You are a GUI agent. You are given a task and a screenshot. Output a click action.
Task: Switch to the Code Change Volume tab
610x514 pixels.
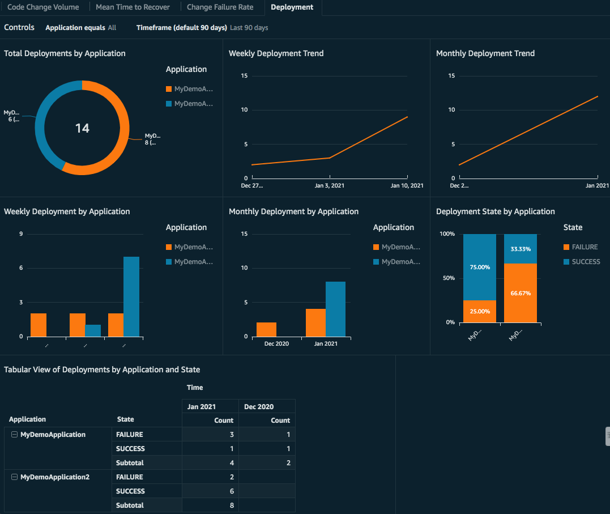[x=44, y=7]
